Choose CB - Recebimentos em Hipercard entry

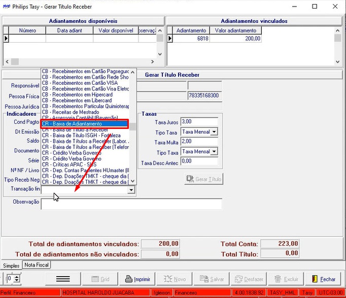(85, 95)
